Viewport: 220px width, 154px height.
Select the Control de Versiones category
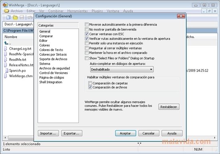[x=53, y=73]
